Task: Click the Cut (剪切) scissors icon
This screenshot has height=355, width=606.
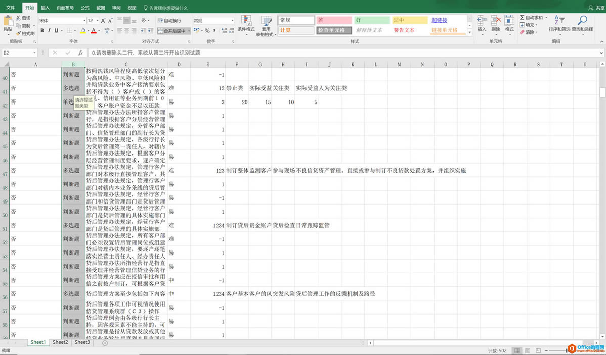Action: (x=18, y=18)
